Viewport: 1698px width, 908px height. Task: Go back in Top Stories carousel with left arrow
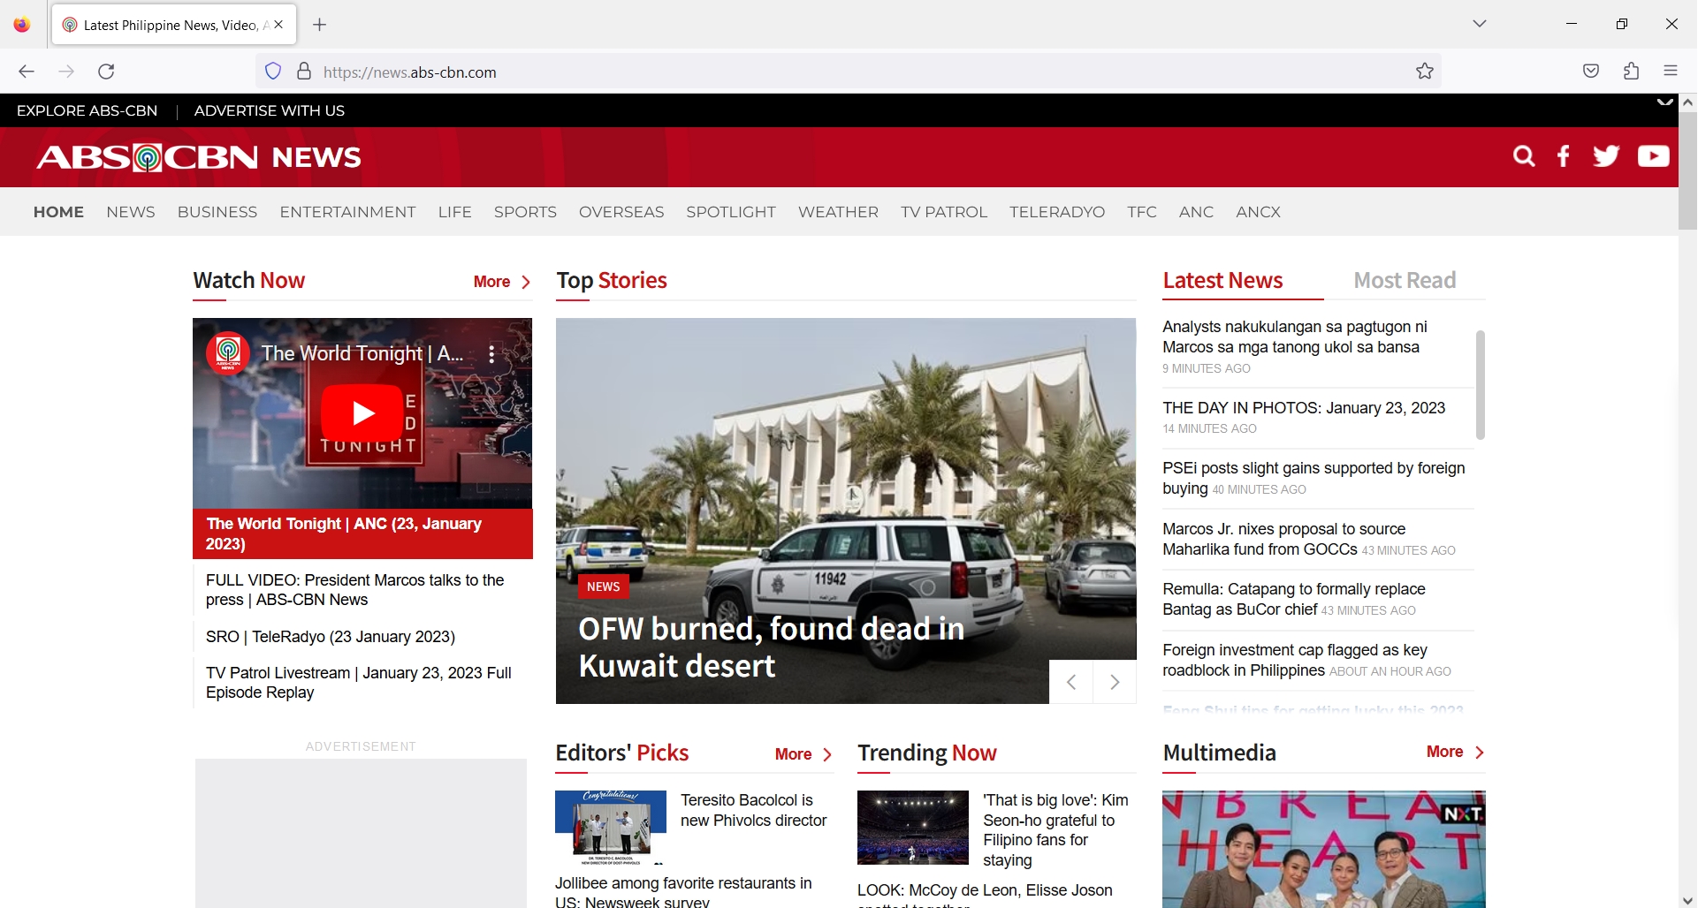(1070, 681)
